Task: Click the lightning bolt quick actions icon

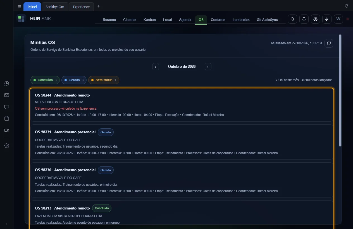Action: point(327,19)
